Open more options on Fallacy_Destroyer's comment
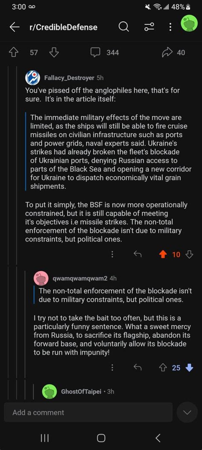This screenshot has height=450, width=202. click(112, 254)
